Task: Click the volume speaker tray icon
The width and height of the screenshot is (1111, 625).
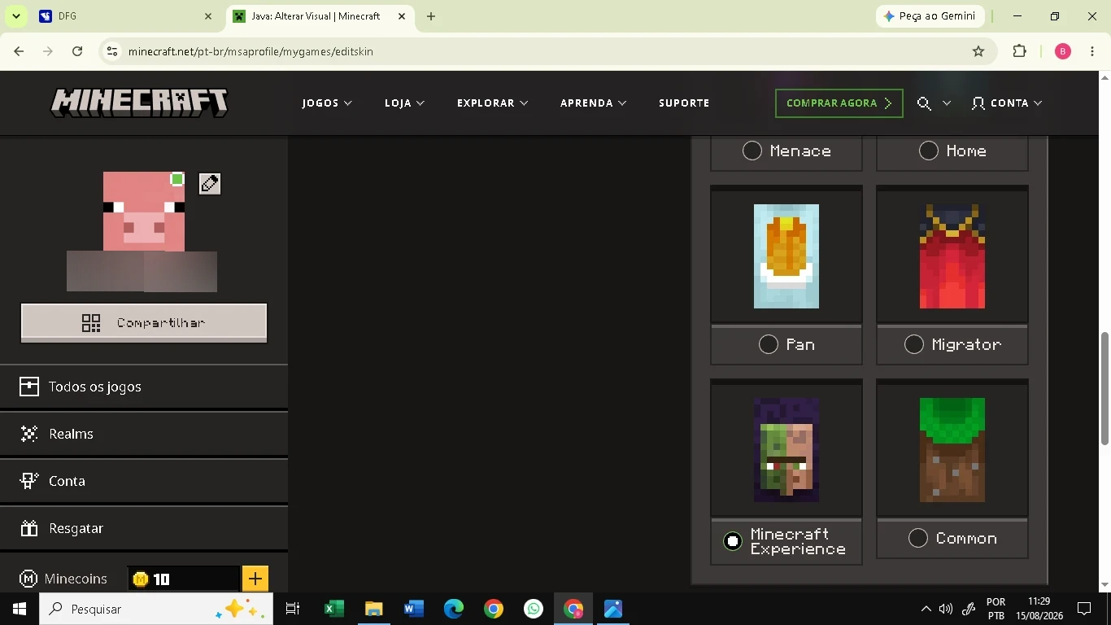Action: point(945,609)
